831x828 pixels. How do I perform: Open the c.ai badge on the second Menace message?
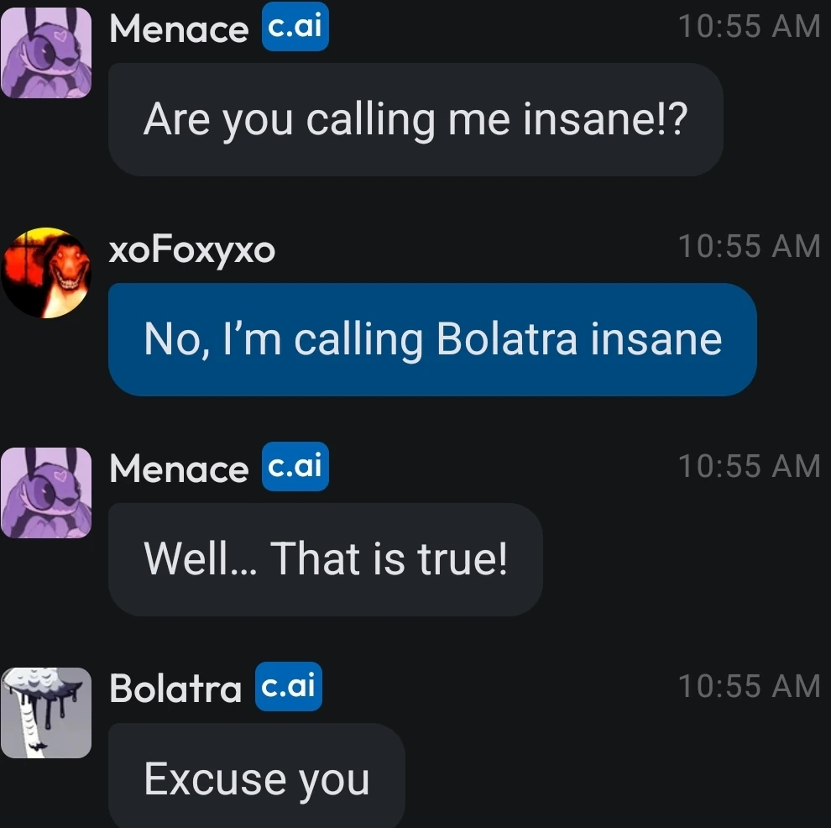click(x=295, y=467)
